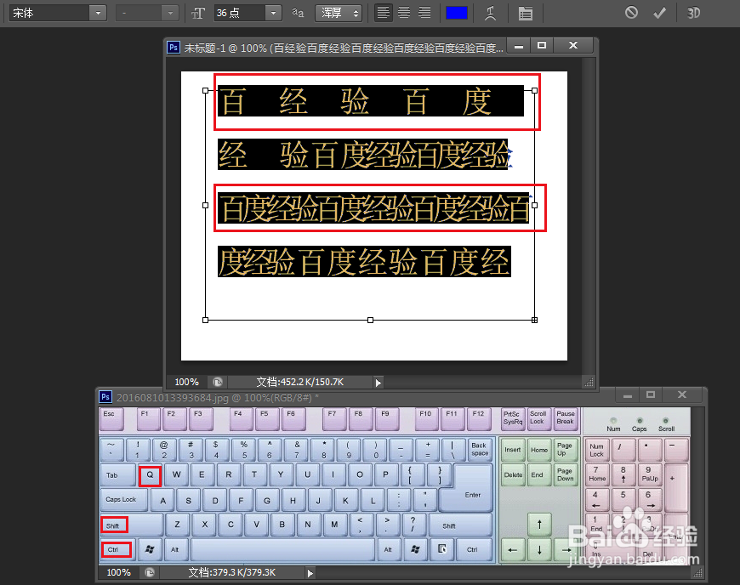Click the Ps icon of 未标题-1 window
The image size is (740, 585).
tap(174, 48)
